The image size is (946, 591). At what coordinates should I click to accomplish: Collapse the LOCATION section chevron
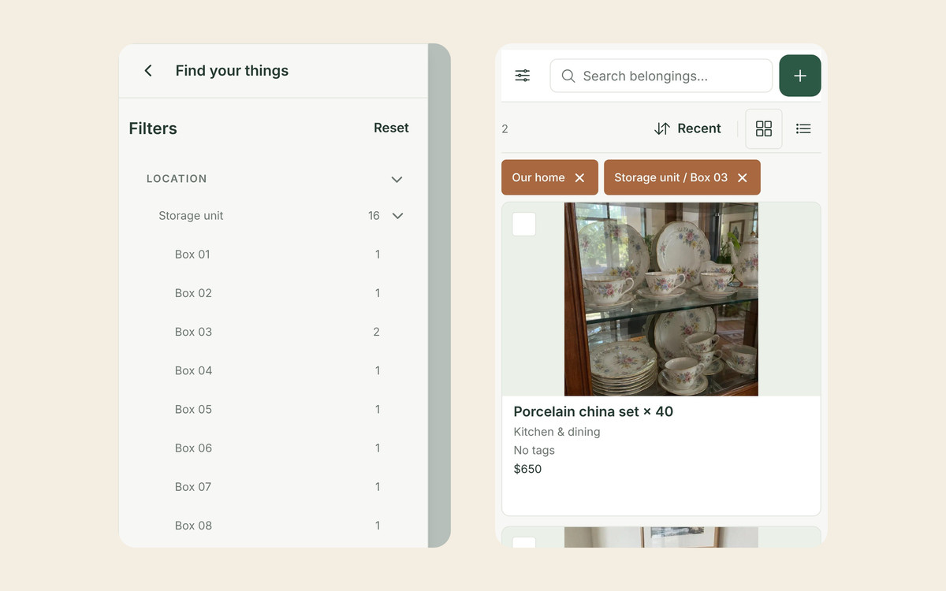click(x=397, y=180)
